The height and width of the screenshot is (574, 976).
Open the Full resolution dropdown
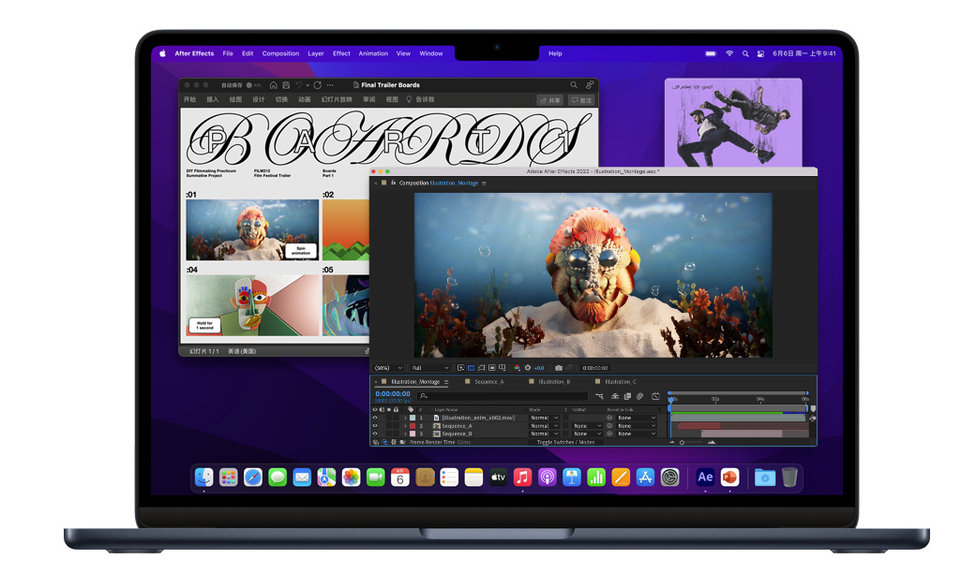(x=431, y=367)
